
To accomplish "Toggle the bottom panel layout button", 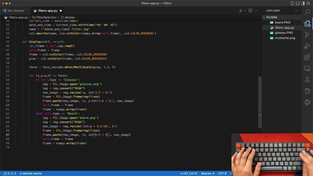I will [298, 3].
